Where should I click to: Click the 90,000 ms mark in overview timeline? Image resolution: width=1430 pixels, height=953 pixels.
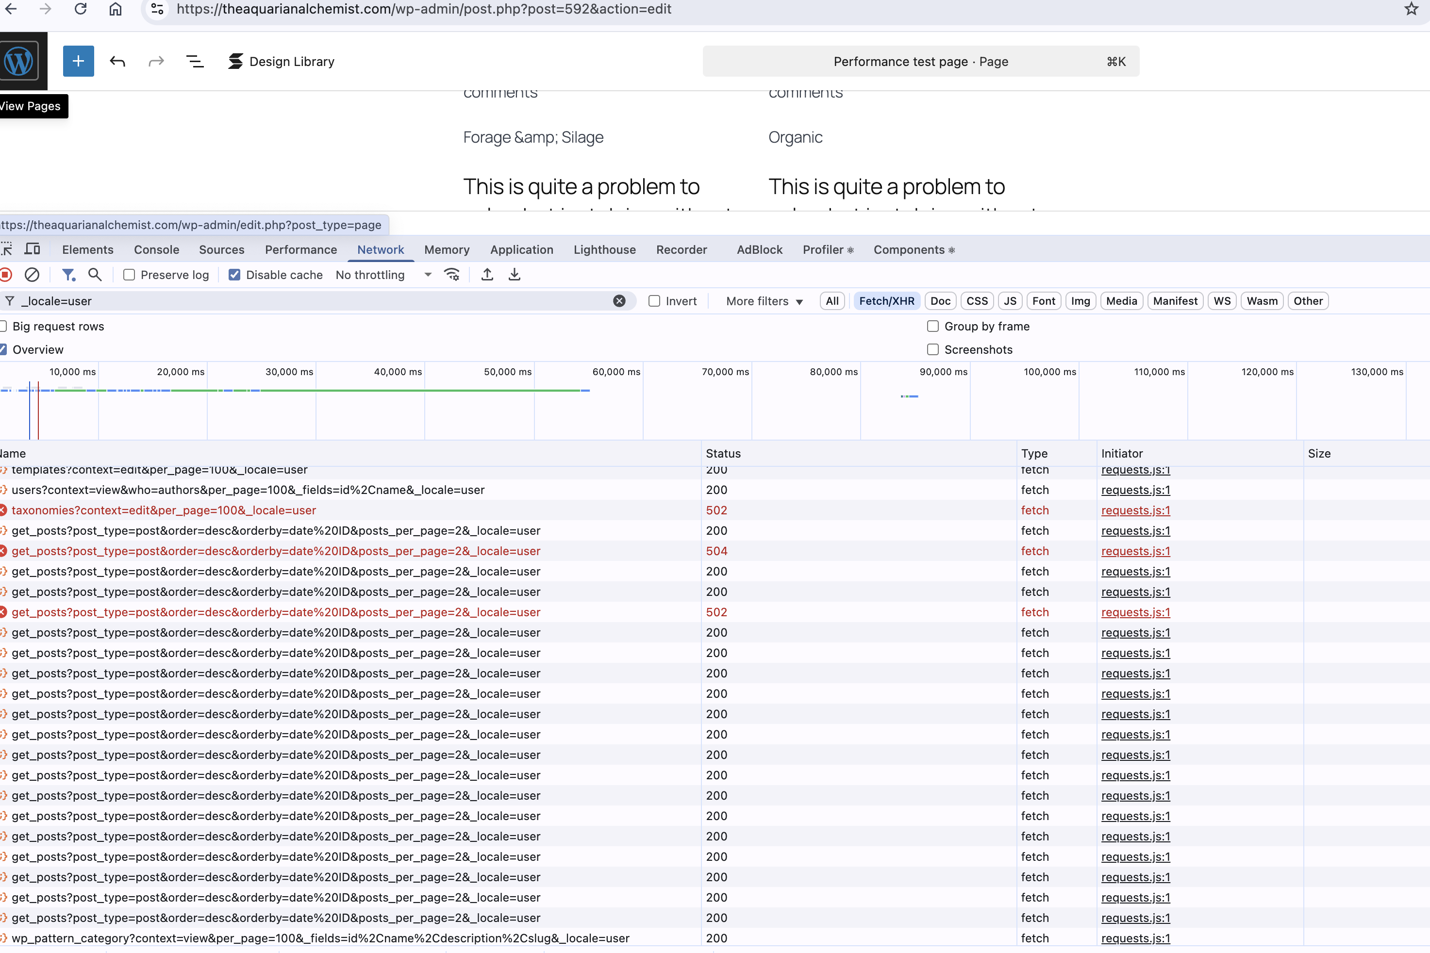coord(943,372)
